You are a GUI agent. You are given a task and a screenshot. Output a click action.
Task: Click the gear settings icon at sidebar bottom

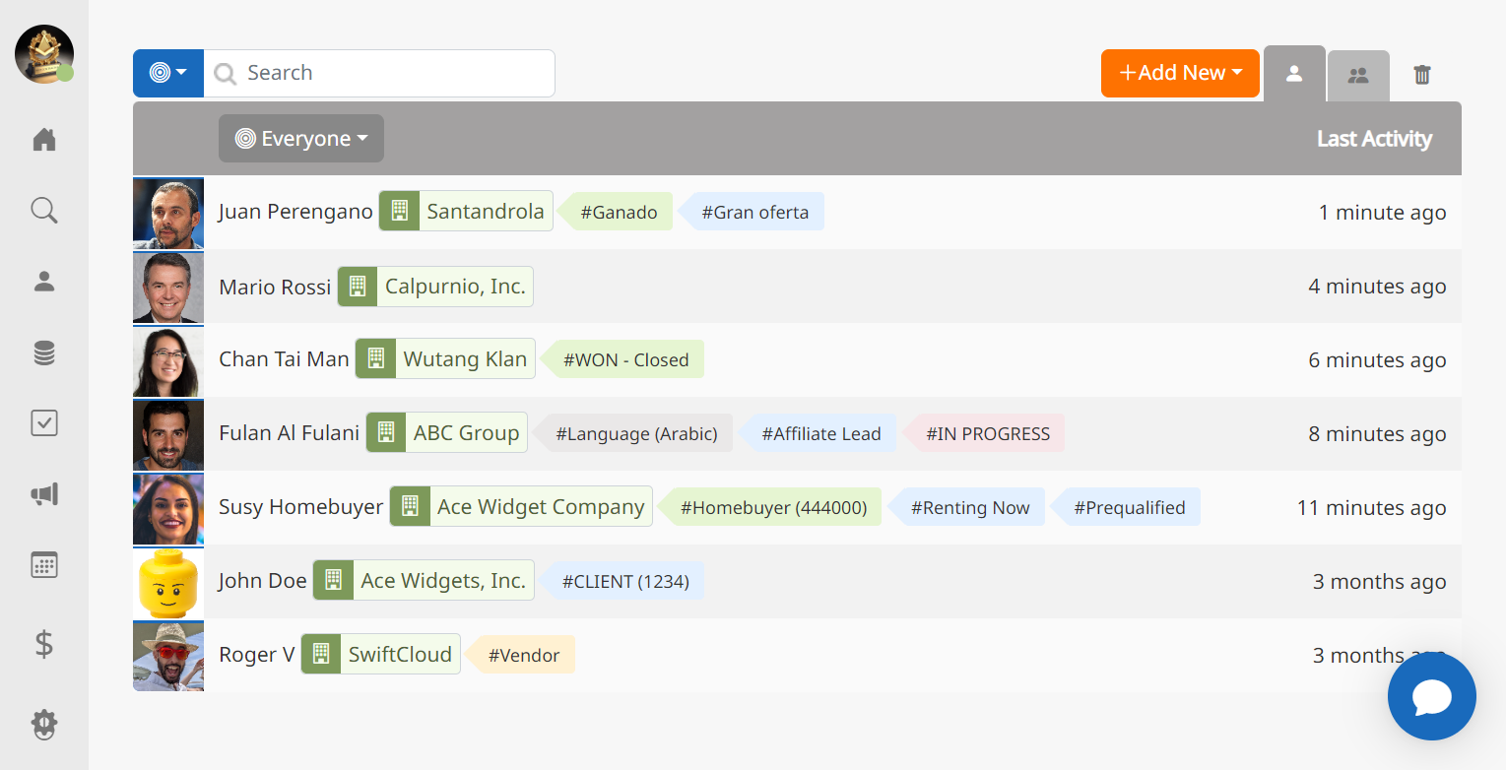click(43, 724)
